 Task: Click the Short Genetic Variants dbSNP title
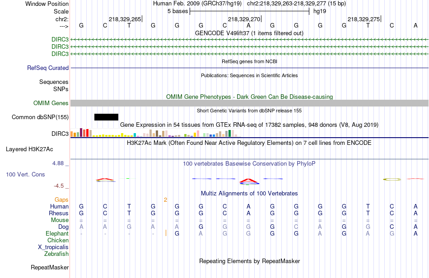click(x=249, y=111)
